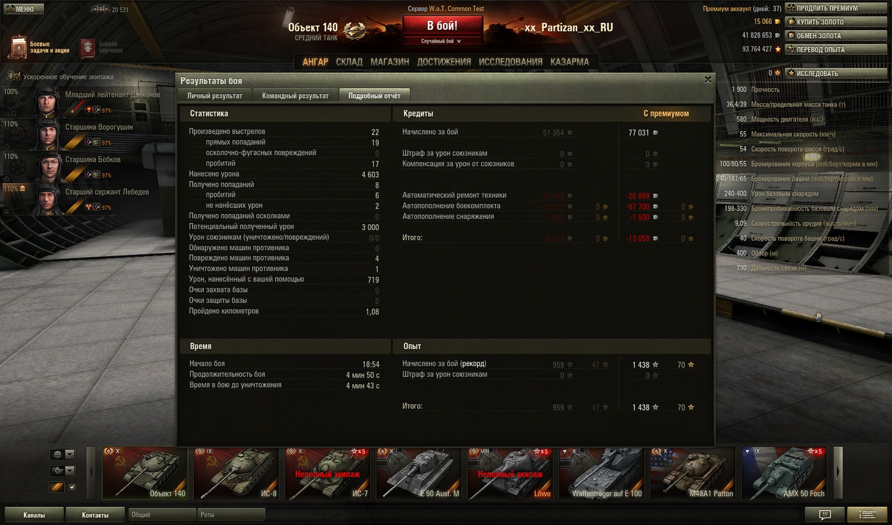Open the МАГАЗИН menu
892x525 pixels.
(x=390, y=62)
